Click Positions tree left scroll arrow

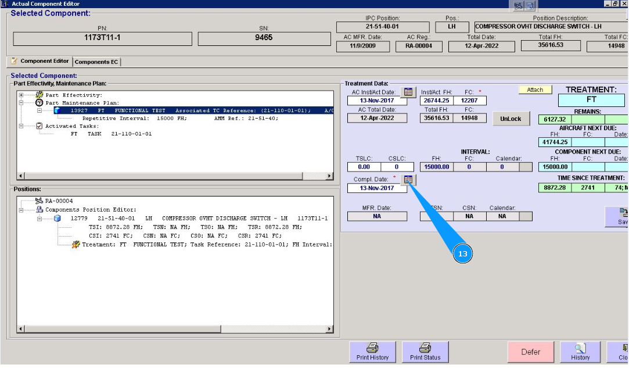pos(21,329)
